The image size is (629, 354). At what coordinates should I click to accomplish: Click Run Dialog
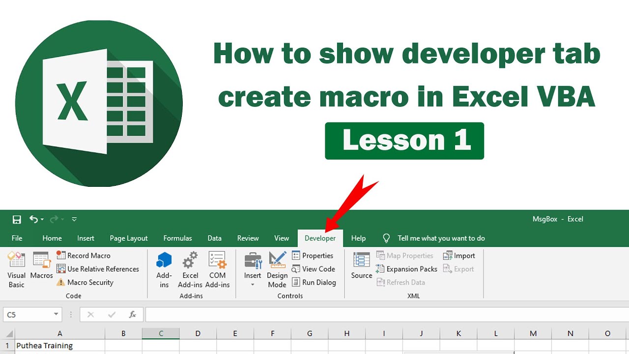(x=314, y=282)
